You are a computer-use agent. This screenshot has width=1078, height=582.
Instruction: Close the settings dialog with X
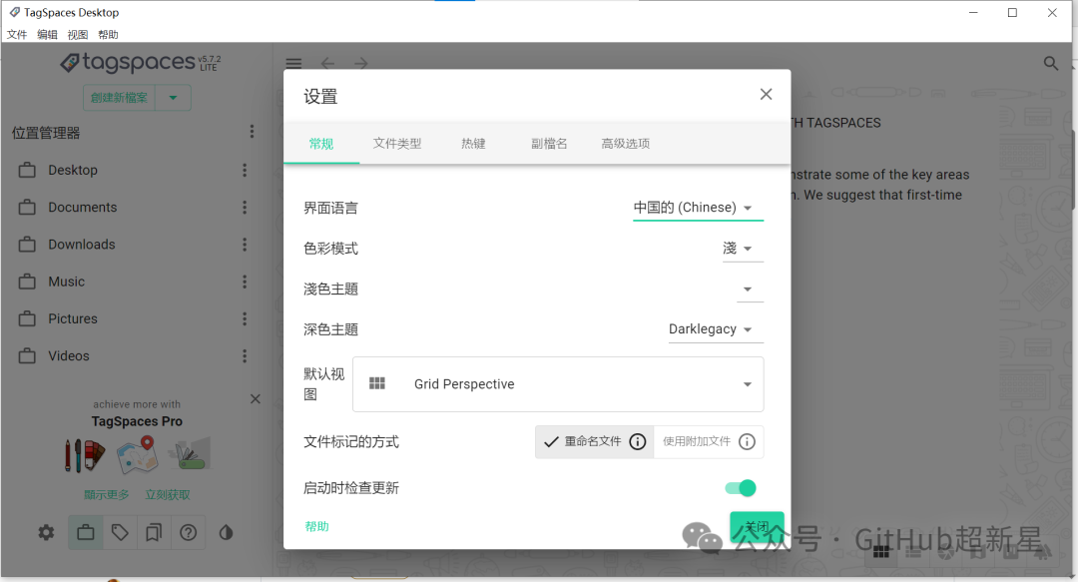point(766,94)
